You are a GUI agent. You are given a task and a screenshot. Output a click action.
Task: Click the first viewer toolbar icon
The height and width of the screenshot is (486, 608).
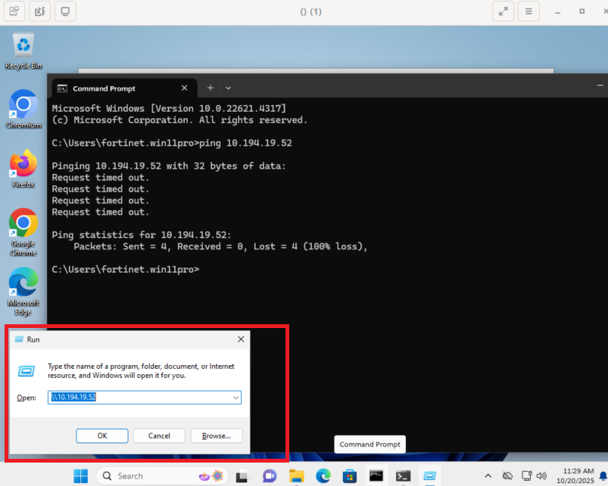pyautogui.click(x=14, y=11)
